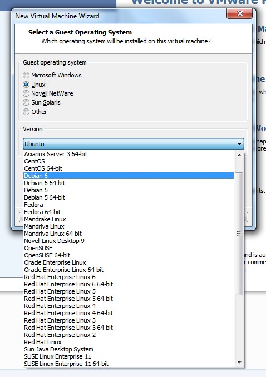Image resolution: width=266 pixels, height=377 pixels.
Task: Close the New Virtual Machine Wizard
Action: click(x=239, y=13)
